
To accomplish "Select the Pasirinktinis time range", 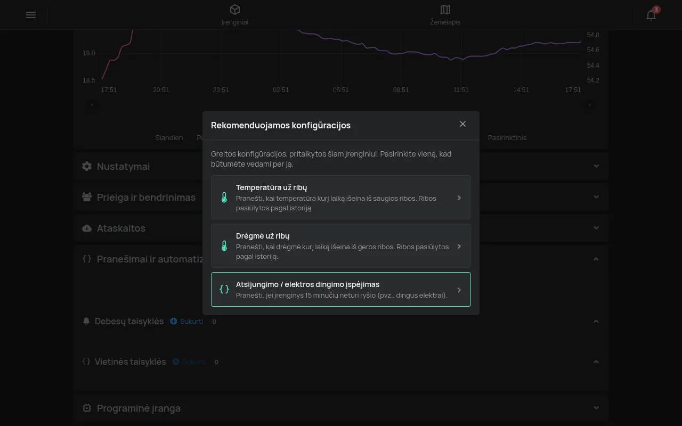I will pyautogui.click(x=507, y=137).
